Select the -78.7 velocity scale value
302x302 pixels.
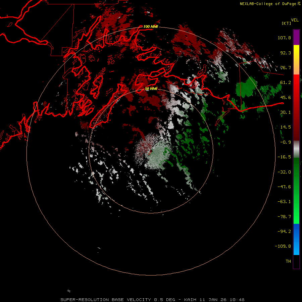tap(284, 217)
